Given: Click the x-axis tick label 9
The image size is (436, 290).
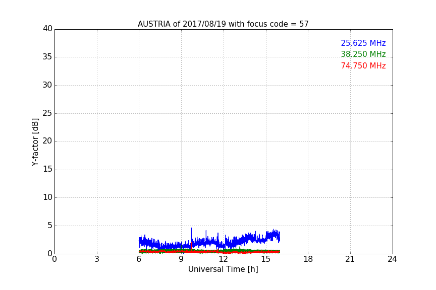Looking at the screenshot, I should pos(181,259).
